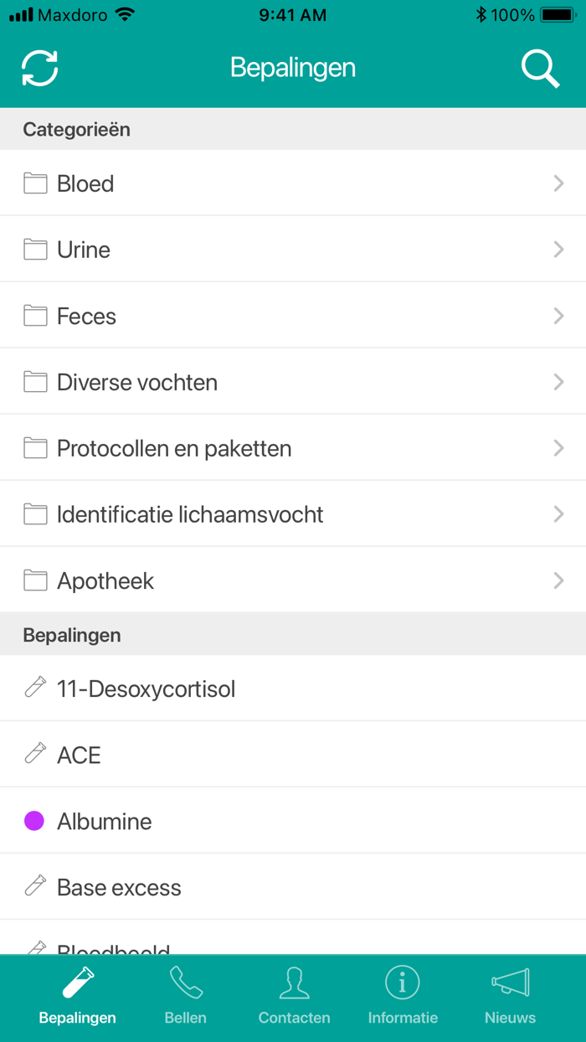586x1042 pixels.
Task: Switch to the Contacten tab
Action: (x=294, y=998)
